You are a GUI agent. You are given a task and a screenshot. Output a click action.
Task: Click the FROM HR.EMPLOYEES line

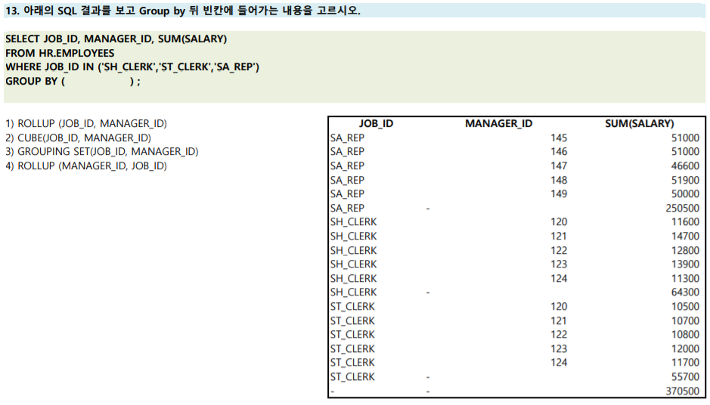click(60, 53)
